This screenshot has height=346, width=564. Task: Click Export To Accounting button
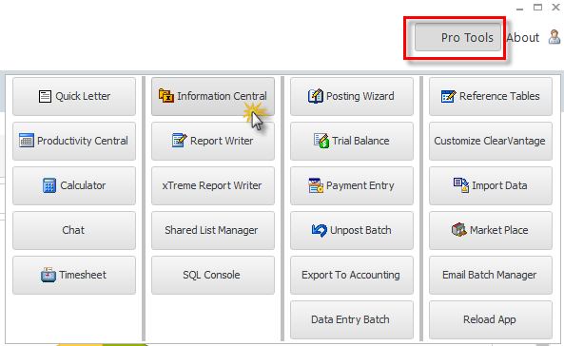(352, 275)
